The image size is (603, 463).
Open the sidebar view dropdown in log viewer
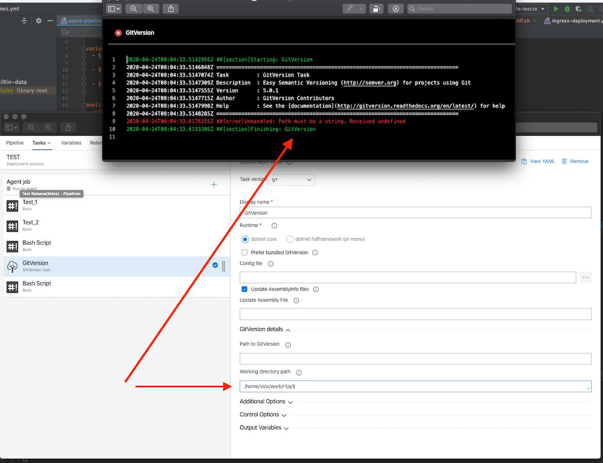pos(114,8)
